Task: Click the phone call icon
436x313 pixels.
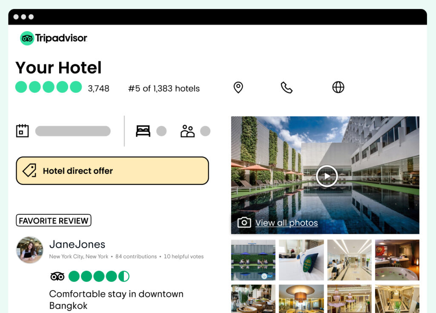Action: (x=287, y=87)
